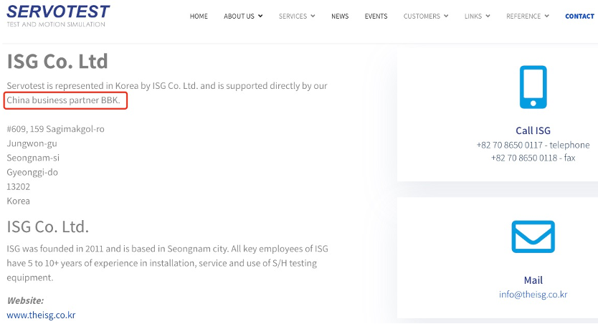Open the SERVICES menu

pyautogui.click(x=293, y=16)
